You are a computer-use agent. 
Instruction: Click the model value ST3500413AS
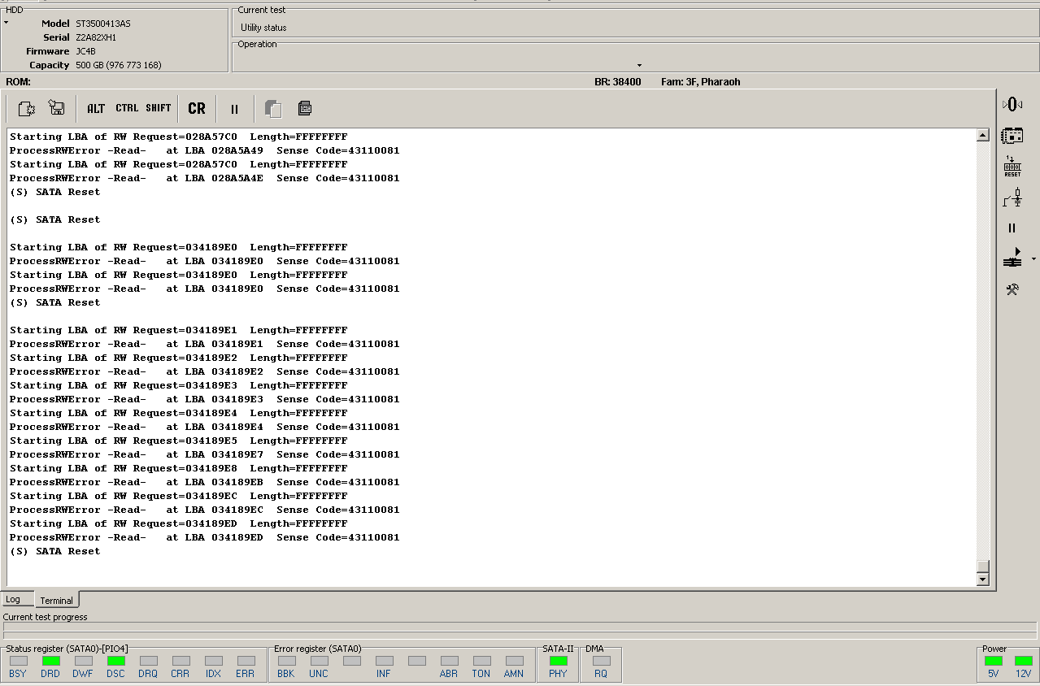coord(102,24)
